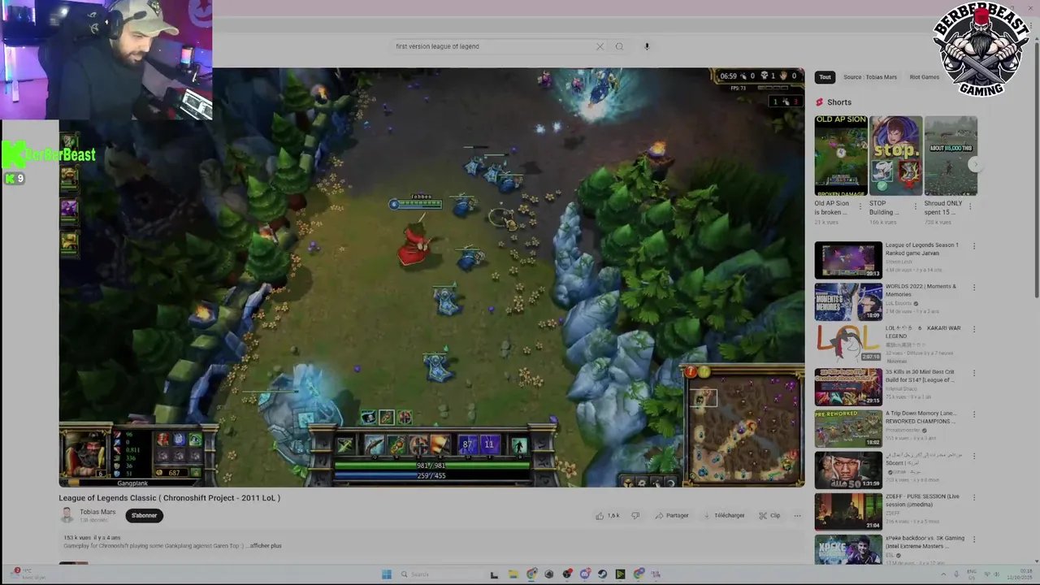Click the ability showing cooldown 87

click(468, 444)
